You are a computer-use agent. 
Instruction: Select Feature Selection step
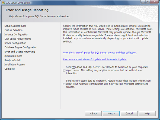pos(13,30)
